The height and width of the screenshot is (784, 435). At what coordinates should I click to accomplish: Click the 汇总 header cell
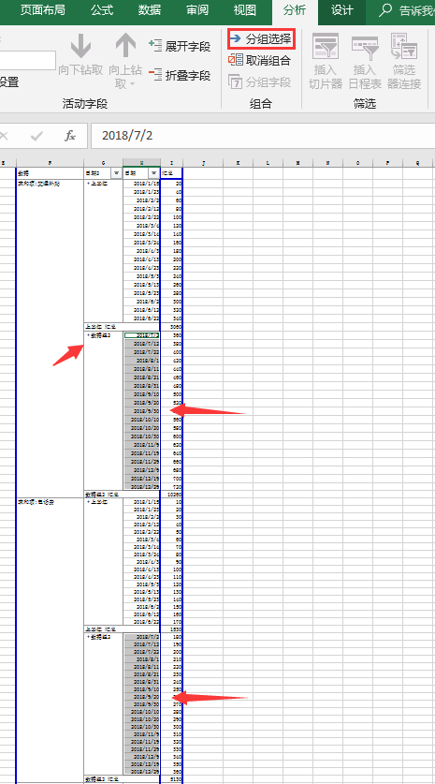(172, 173)
